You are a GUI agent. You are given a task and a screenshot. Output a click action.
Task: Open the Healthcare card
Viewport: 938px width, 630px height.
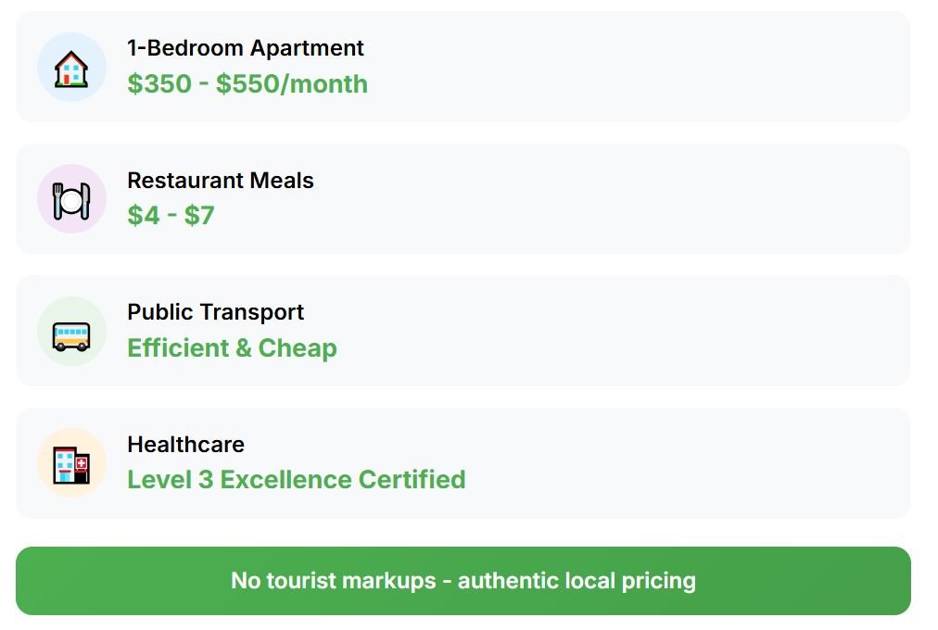click(463, 463)
